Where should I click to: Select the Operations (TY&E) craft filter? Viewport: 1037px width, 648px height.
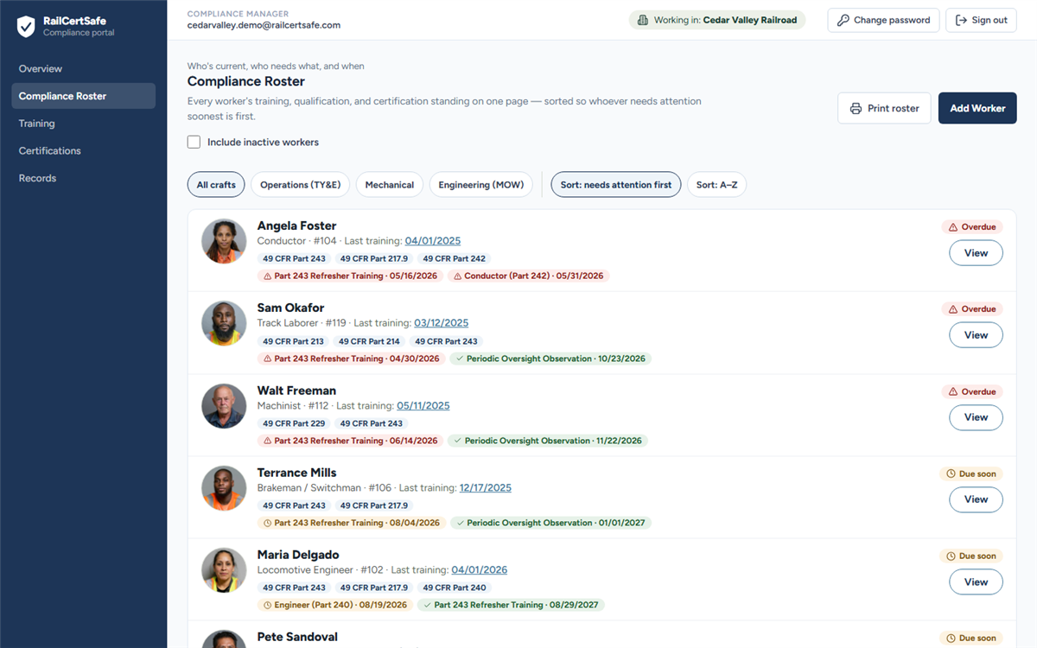301,185
